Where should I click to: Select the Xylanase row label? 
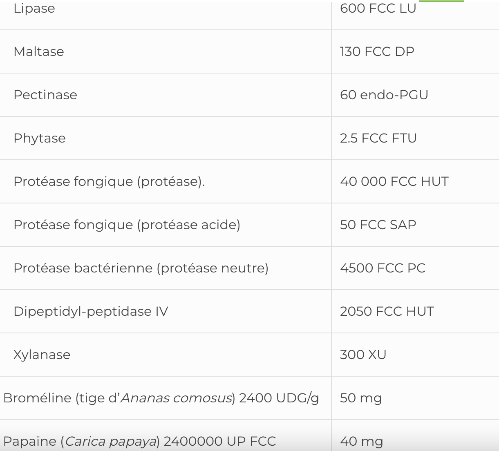(x=42, y=355)
